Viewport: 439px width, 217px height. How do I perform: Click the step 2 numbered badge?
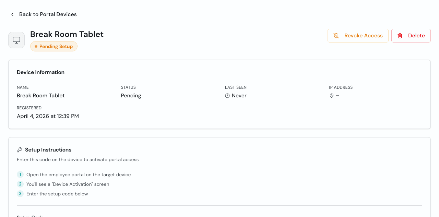point(20,184)
